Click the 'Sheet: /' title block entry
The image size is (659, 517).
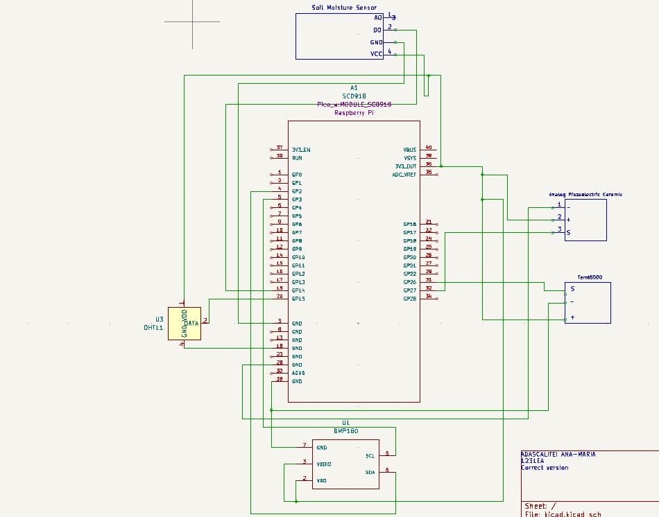pos(540,506)
